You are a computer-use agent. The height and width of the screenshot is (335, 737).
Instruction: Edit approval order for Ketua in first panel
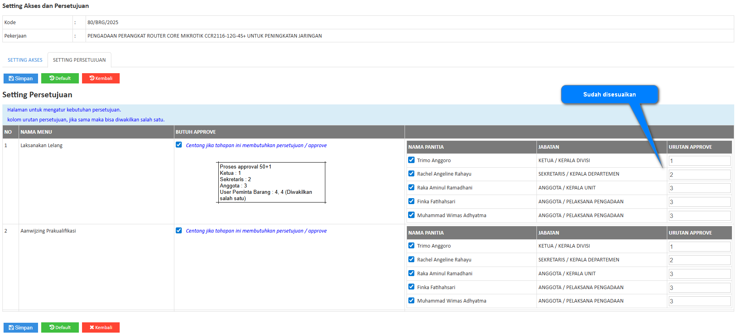click(699, 161)
